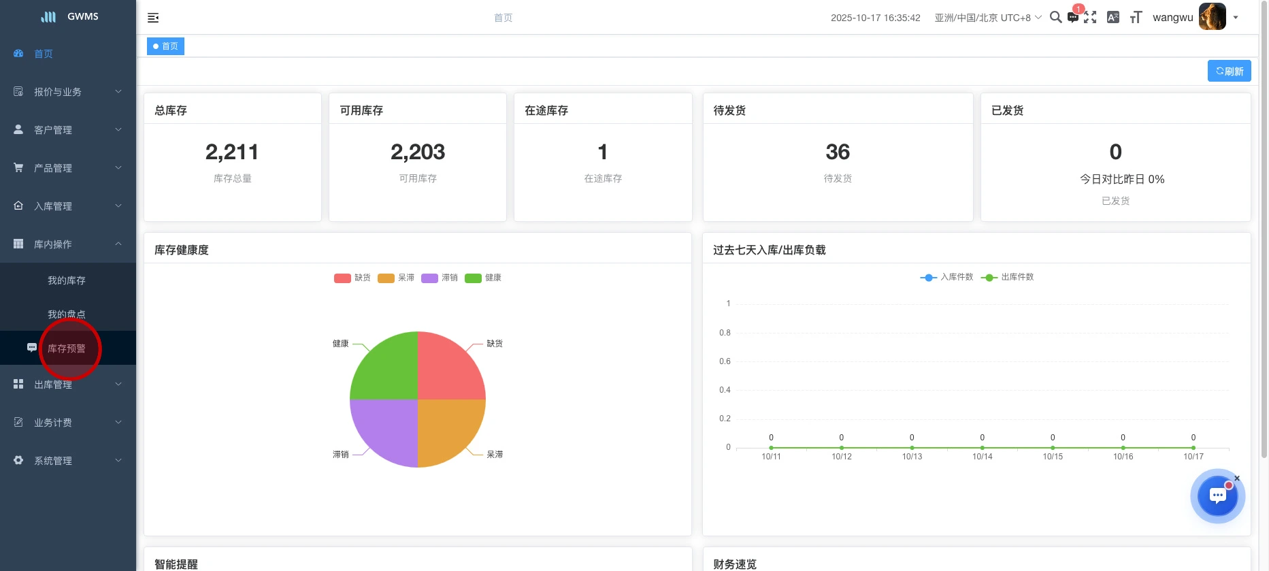The image size is (1269, 571).
Task: Toggle the 健康 legend series in pie chart
Action: click(x=483, y=278)
